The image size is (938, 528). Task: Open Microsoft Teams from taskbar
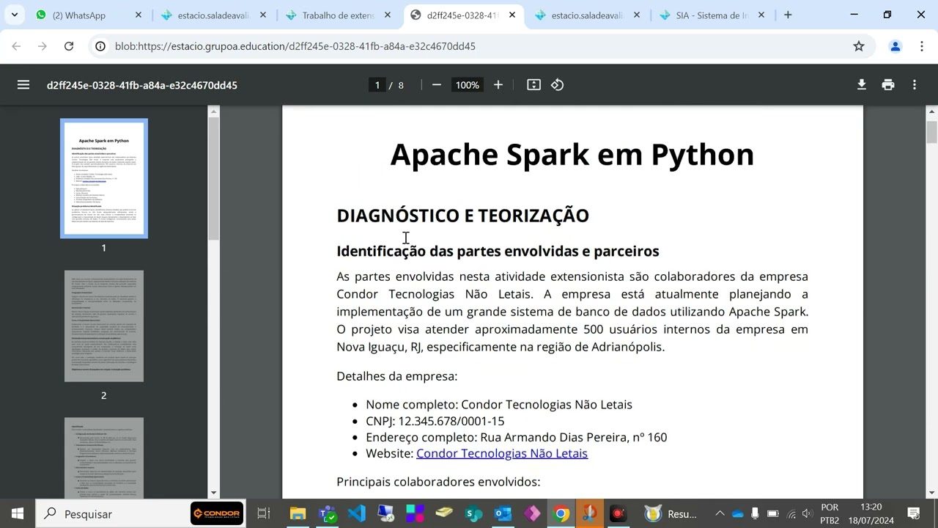(327, 514)
